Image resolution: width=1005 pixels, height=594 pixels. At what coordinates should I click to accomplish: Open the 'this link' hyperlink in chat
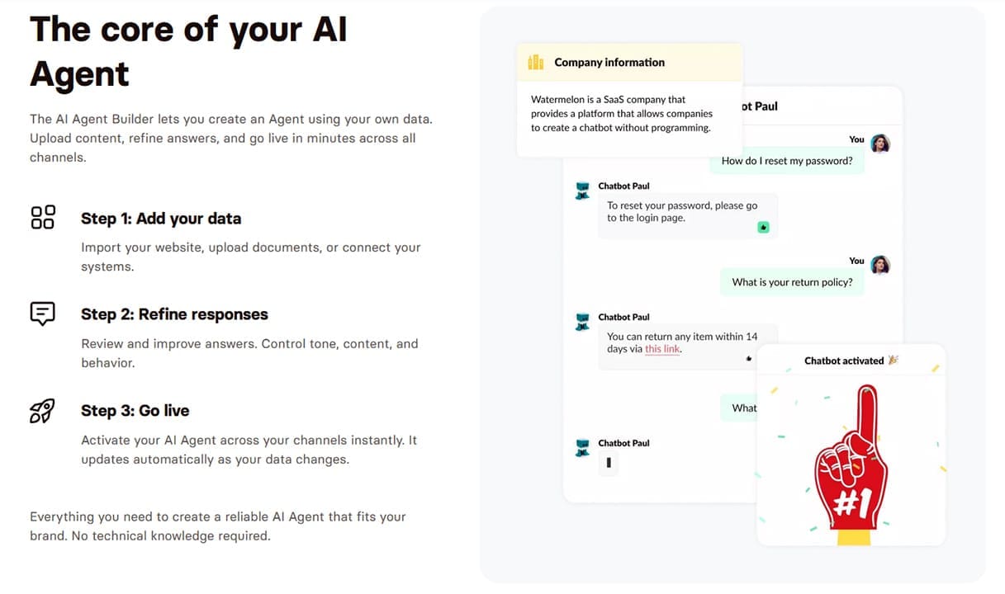coord(662,349)
